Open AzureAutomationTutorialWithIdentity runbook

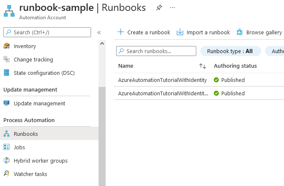tap(162, 80)
